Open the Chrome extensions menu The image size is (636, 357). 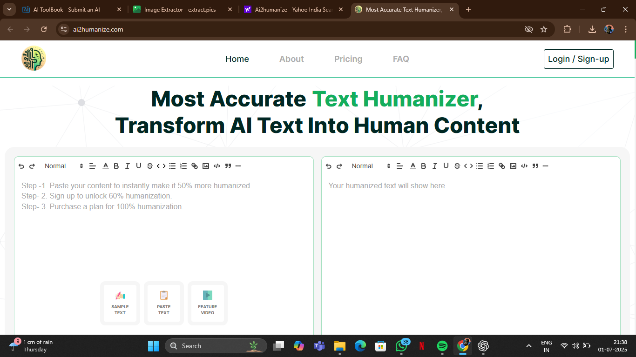[x=567, y=29]
